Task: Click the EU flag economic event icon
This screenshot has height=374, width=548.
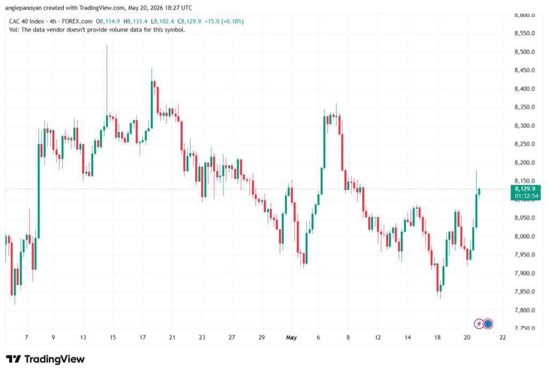Action: point(488,324)
